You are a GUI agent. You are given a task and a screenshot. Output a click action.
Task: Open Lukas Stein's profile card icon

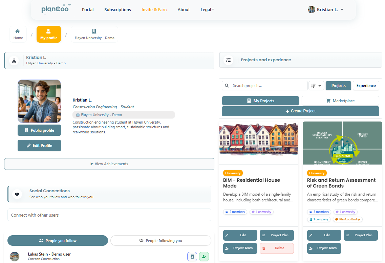(x=192, y=257)
